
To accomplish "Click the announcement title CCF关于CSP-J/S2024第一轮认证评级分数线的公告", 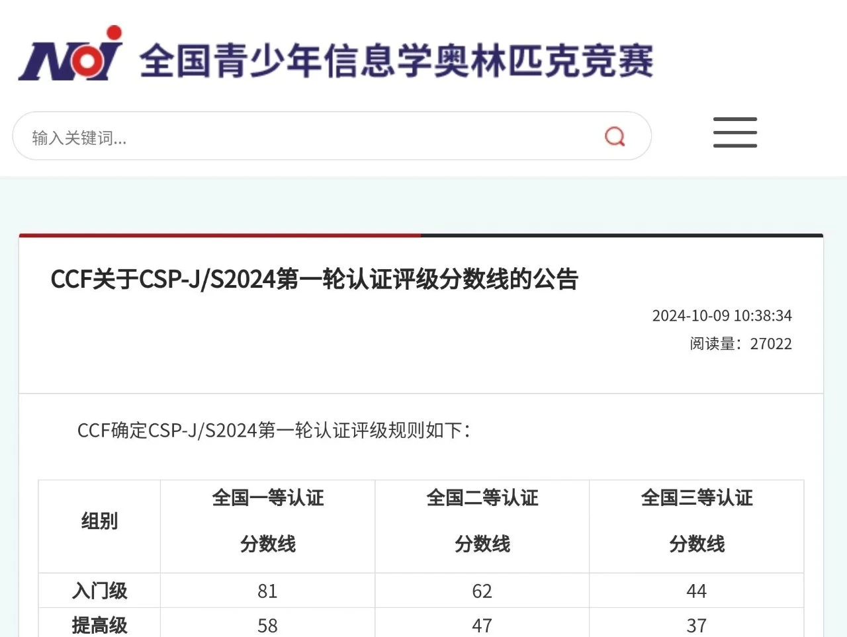I will point(314,279).
